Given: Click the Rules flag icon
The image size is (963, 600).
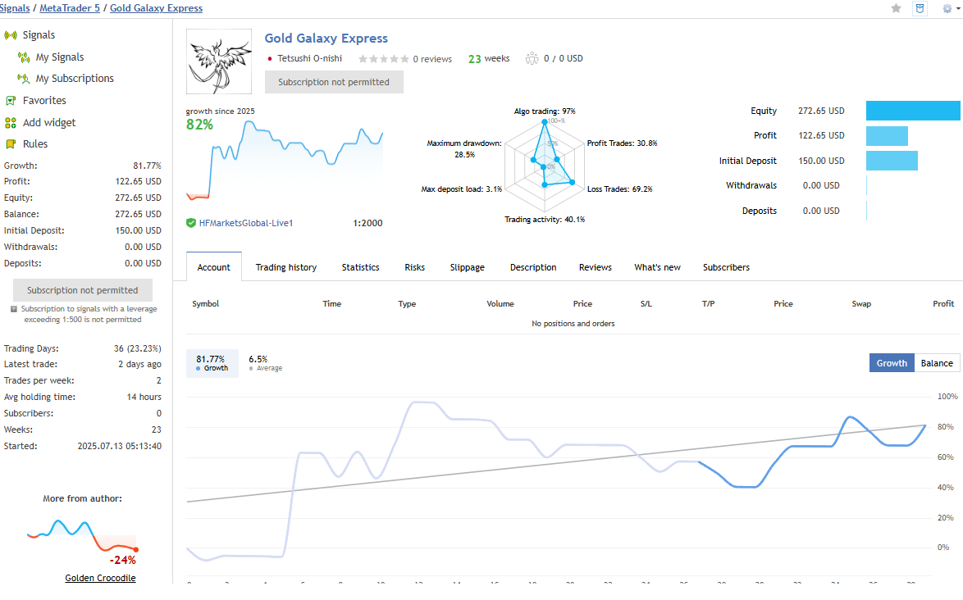Looking at the screenshot, I should click(x=11, y=144).
